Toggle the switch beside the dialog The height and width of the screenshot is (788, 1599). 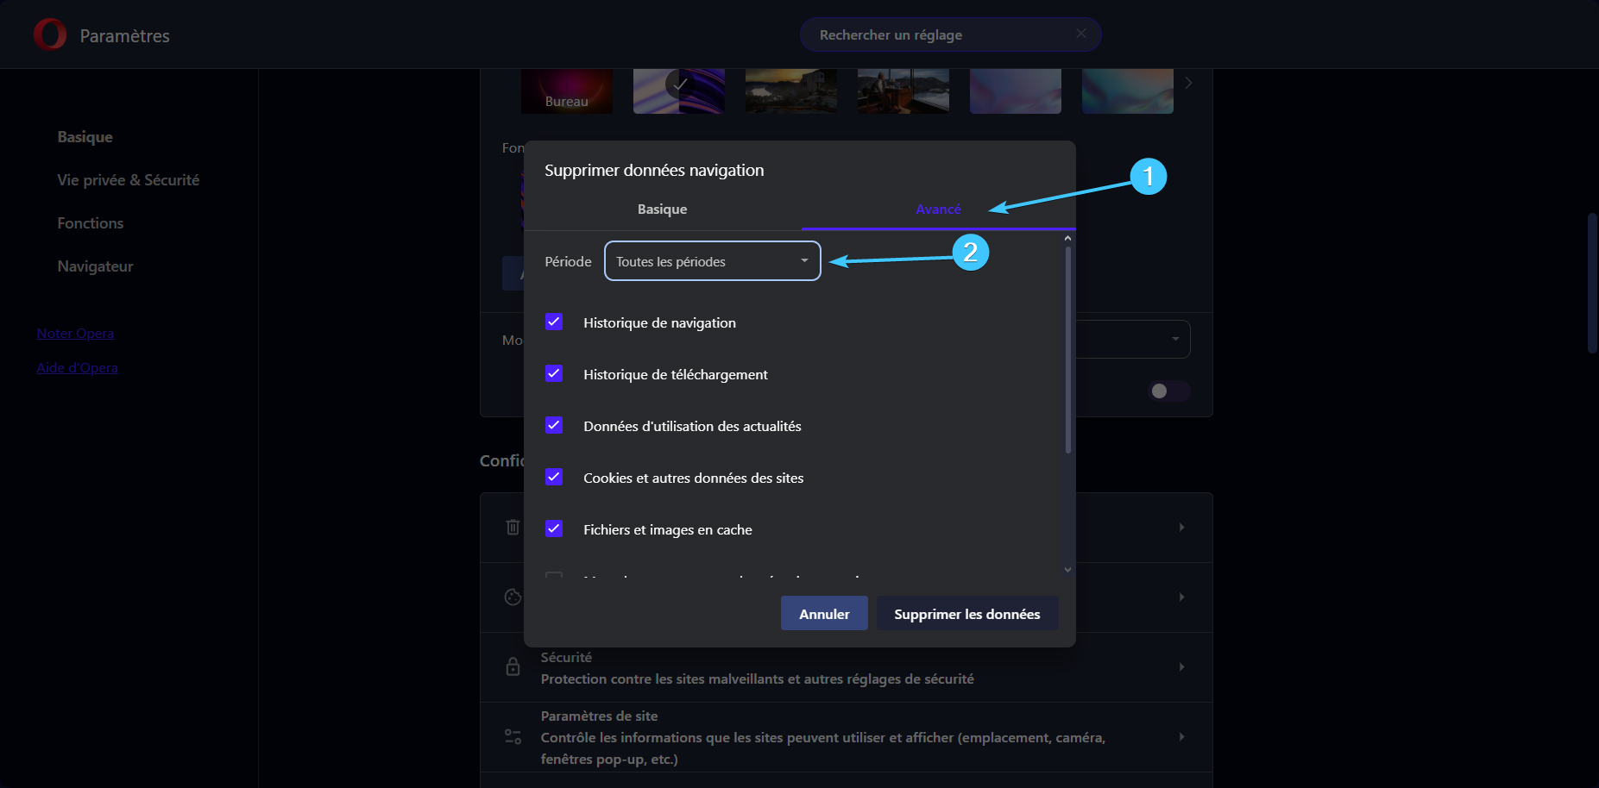pyautogui.click(x=1169, y=391)
